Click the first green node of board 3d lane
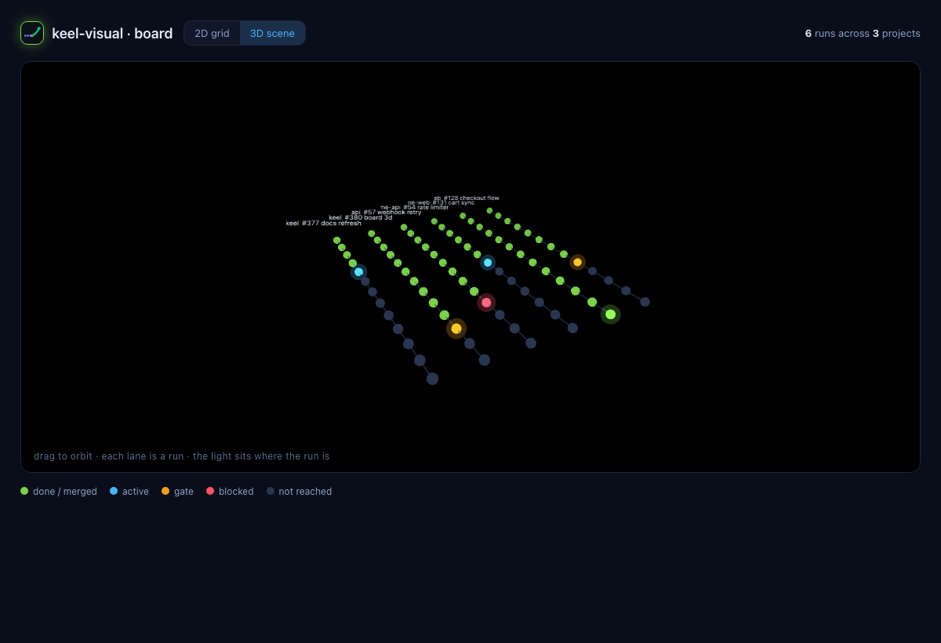941x643 pixels. pos(372,234)
